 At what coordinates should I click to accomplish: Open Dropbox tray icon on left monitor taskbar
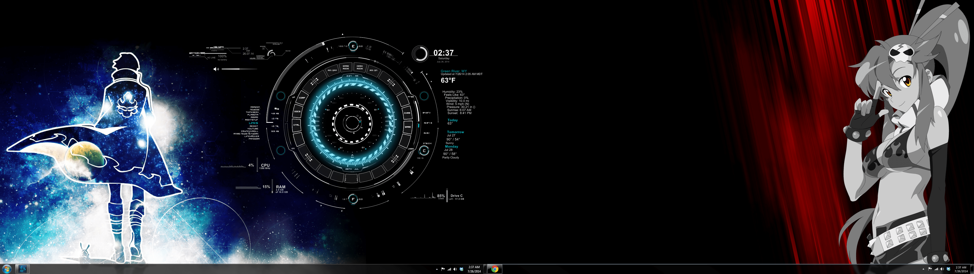click(461, 269)
